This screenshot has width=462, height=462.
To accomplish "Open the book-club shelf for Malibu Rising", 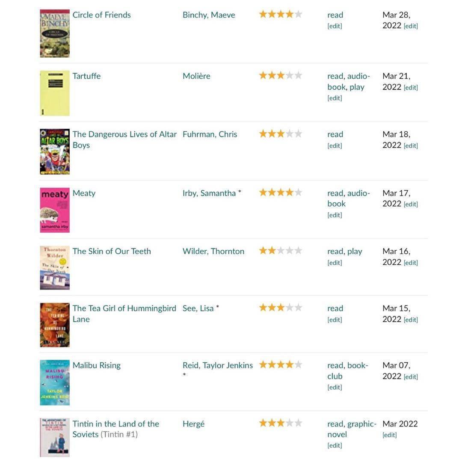I will pos(357,366).
